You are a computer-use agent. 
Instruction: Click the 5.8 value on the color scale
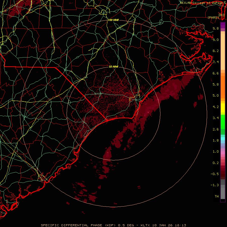point(216,84)
